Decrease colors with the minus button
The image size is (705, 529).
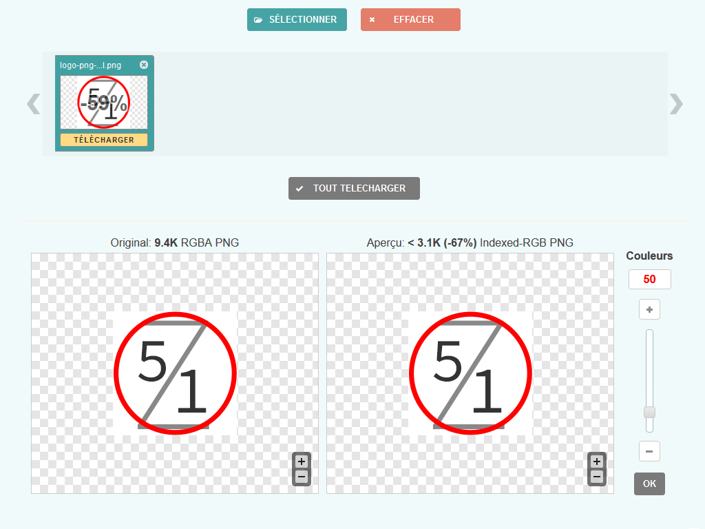[x=649, y=452]
